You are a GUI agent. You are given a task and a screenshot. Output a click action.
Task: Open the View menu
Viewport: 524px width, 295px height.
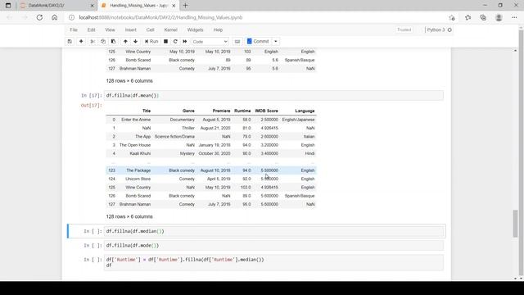point(110,29)
